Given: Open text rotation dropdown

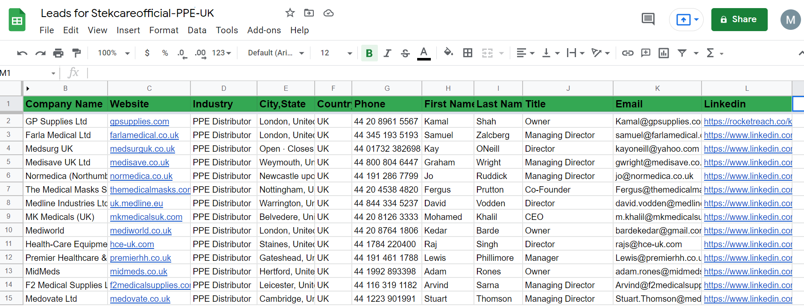Looking at the screenshot, I should (x=600, y=53).
